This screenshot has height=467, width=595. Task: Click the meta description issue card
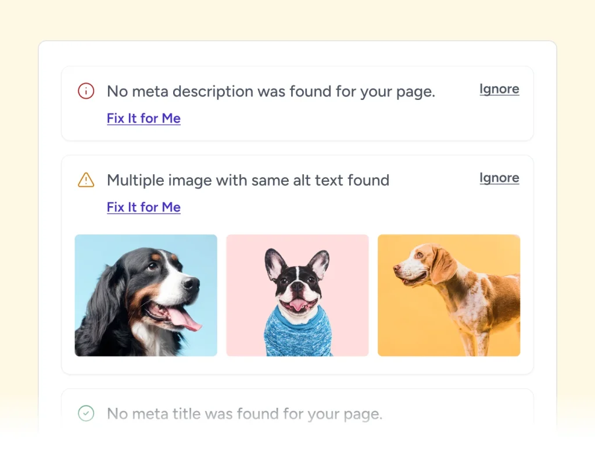(x=297, y=103)
